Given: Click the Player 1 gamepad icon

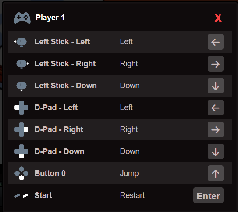Looking at the screenshot, I should (22, 18).
